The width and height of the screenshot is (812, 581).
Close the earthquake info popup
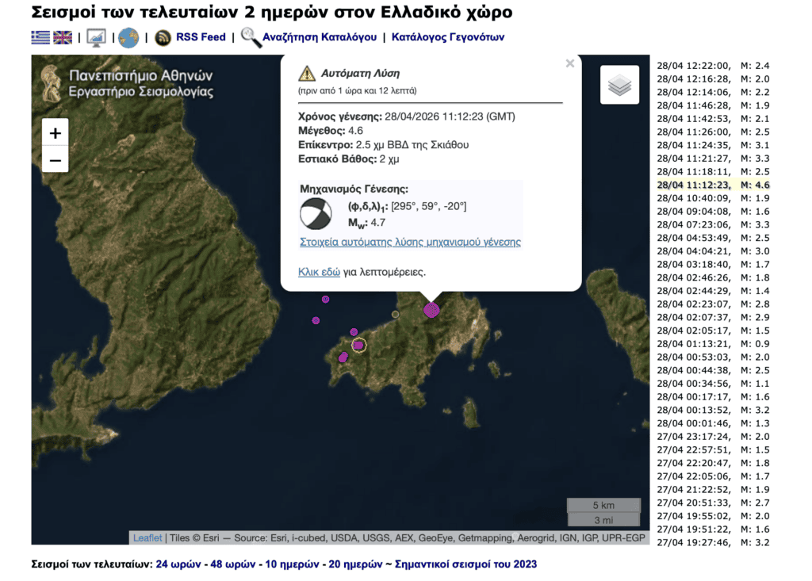(x=569, y=64)
